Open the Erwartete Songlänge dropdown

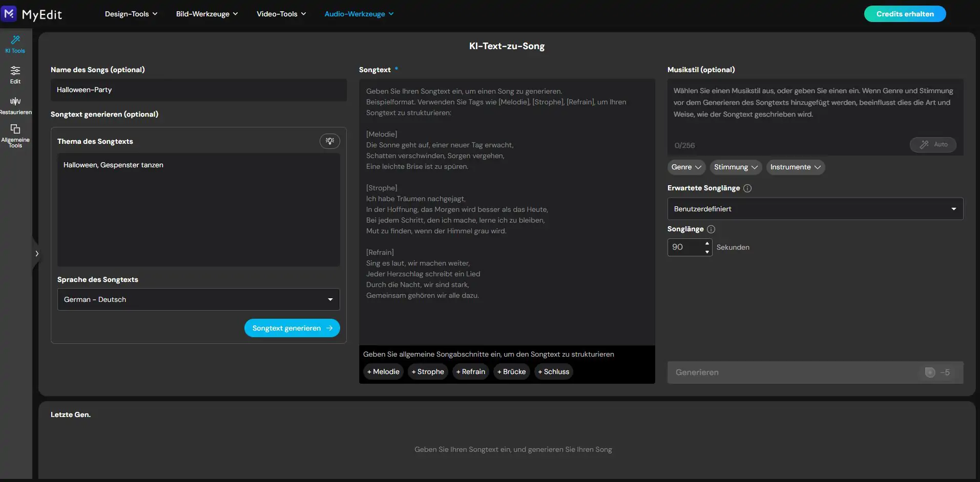(x=815, y=209)
